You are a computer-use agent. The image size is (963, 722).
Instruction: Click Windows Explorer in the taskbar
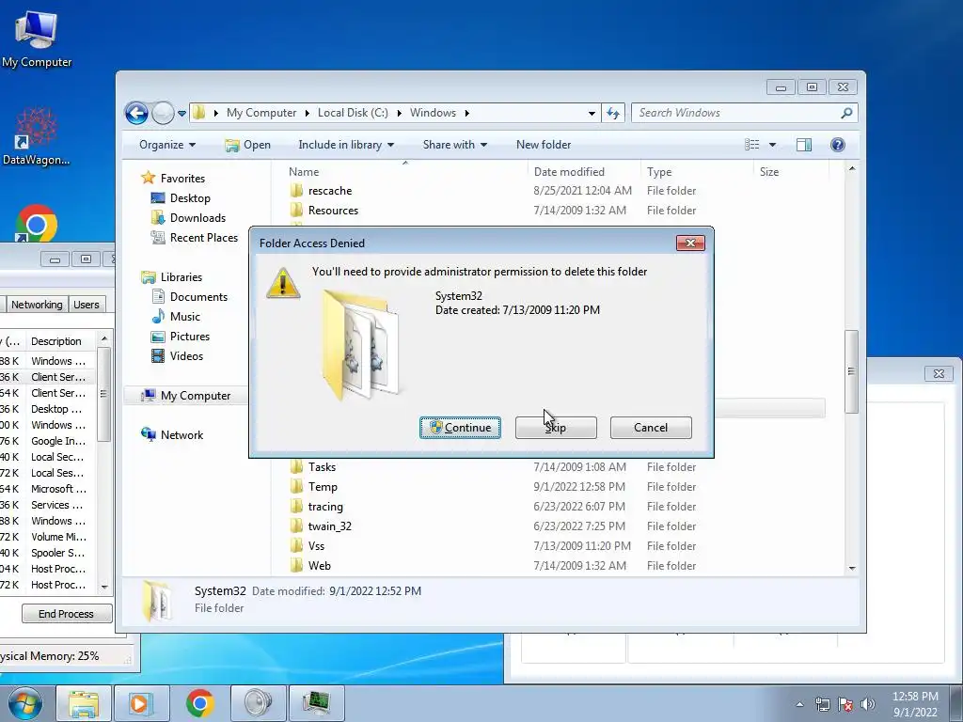click(84, 703)
